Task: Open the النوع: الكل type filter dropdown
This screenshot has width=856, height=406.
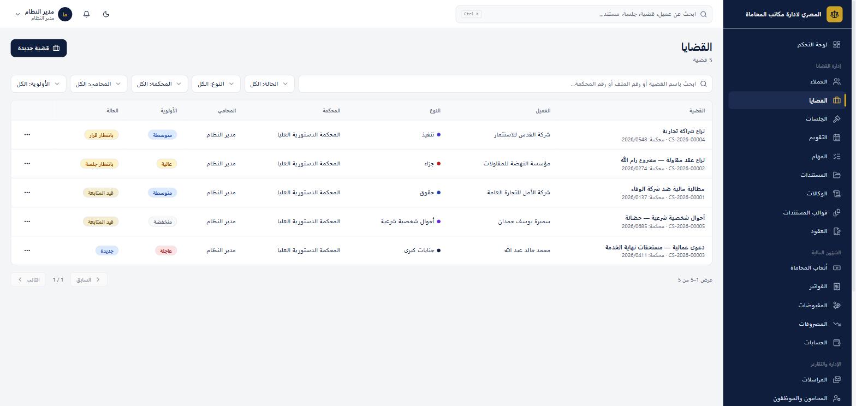Action: (216, 84)
